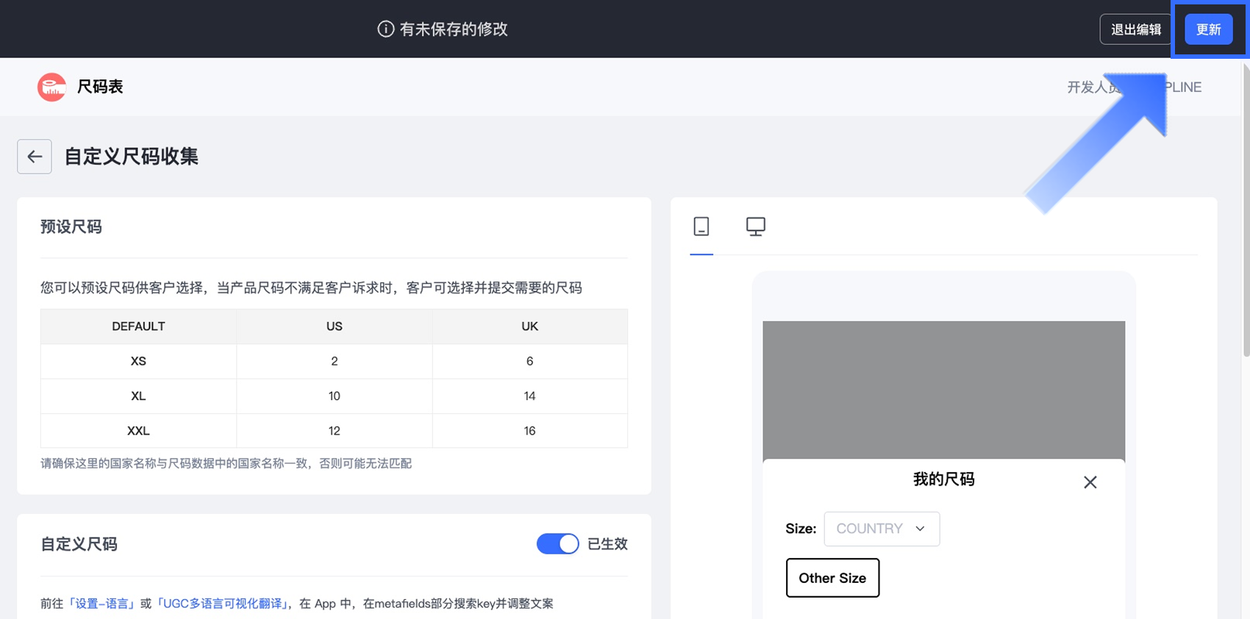Open the UGC多语言可视化翻译 link
The image size is (1250, 619).
223,604
